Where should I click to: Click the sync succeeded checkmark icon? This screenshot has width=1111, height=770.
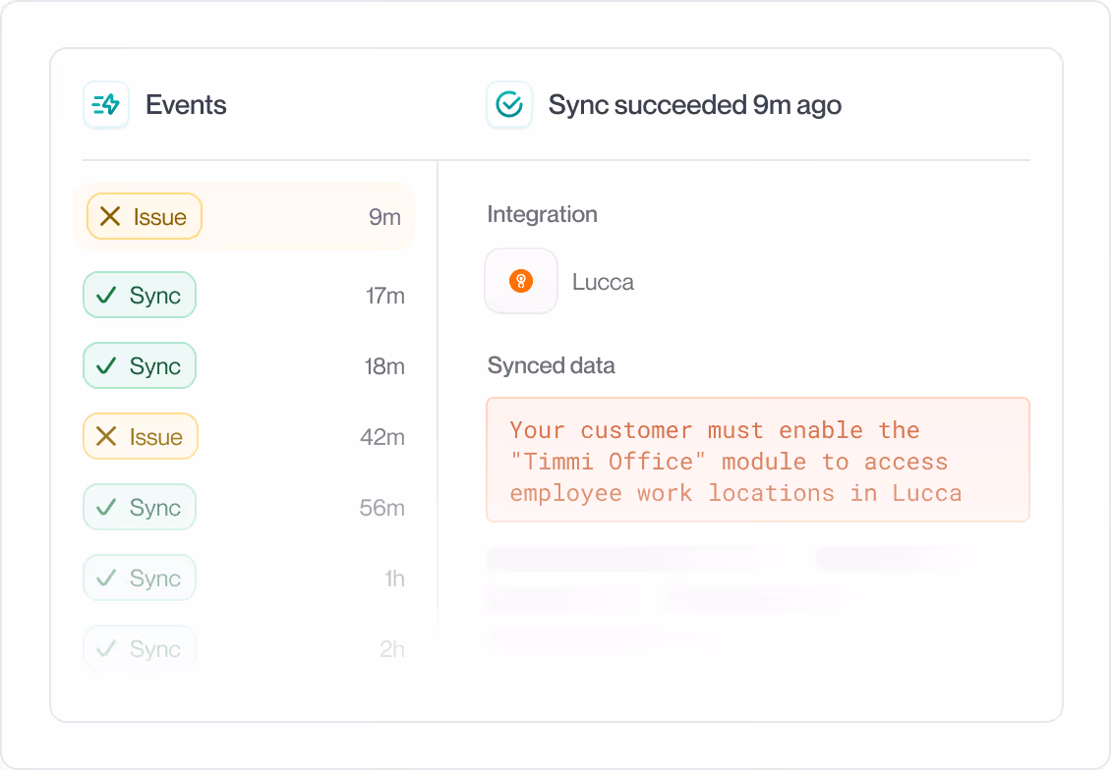point(508,105)
